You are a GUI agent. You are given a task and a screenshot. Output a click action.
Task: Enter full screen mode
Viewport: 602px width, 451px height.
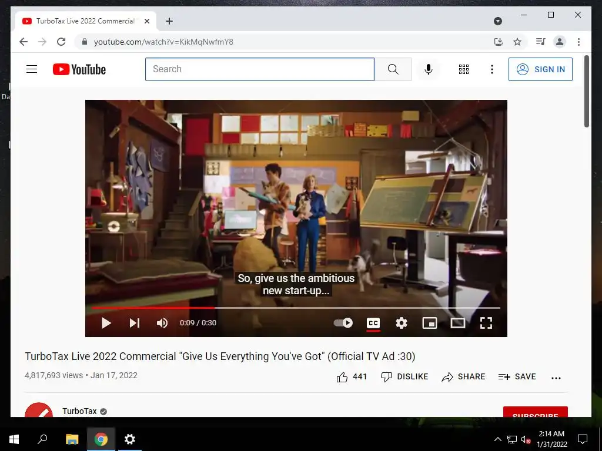click(486, 323)
